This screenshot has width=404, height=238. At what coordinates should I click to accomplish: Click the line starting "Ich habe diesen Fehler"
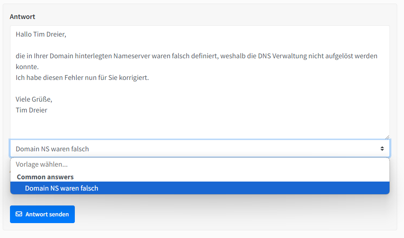(82, 78)
